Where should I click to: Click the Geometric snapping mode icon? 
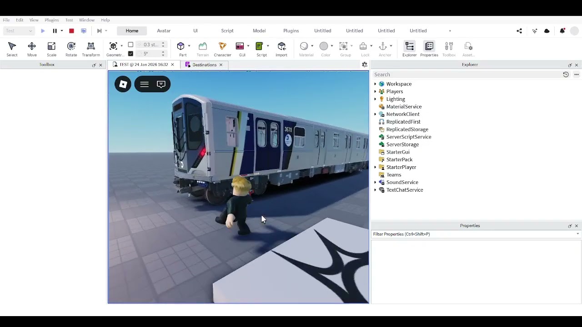pyautogui.click(x=113, y=46)
